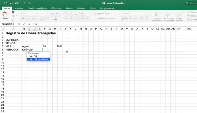Screen dimensions: 197x113
Task: Cancel formula entry with red X
Action: [19, 24]
